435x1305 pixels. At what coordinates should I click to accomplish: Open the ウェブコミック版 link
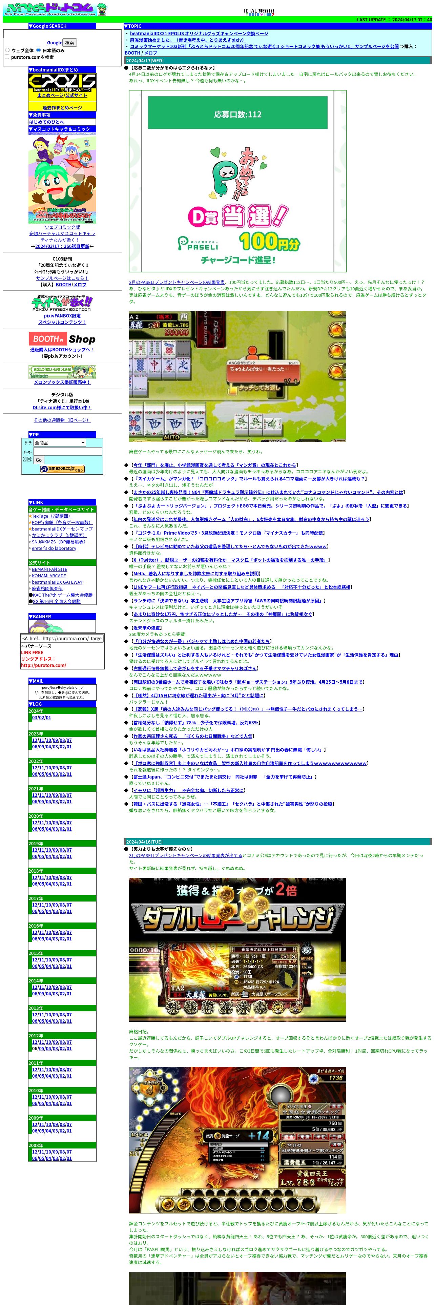62,227
